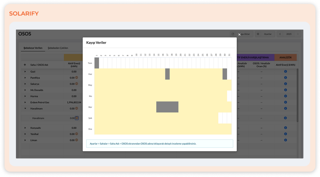Switch to the Şebekeye Verilen tab

pos(33,48)
